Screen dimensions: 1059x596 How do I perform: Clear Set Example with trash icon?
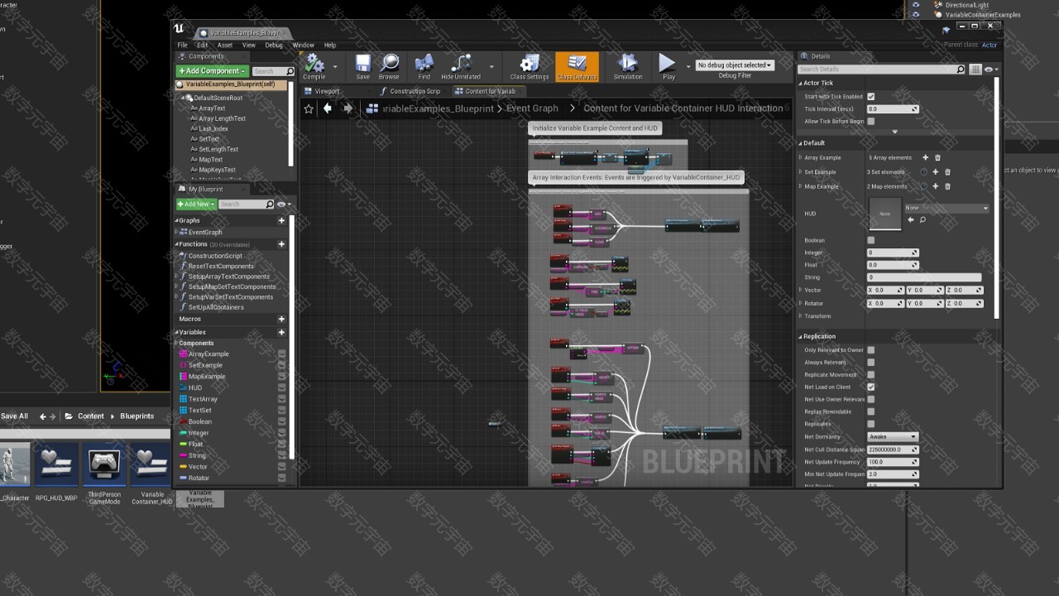[947, 172]
